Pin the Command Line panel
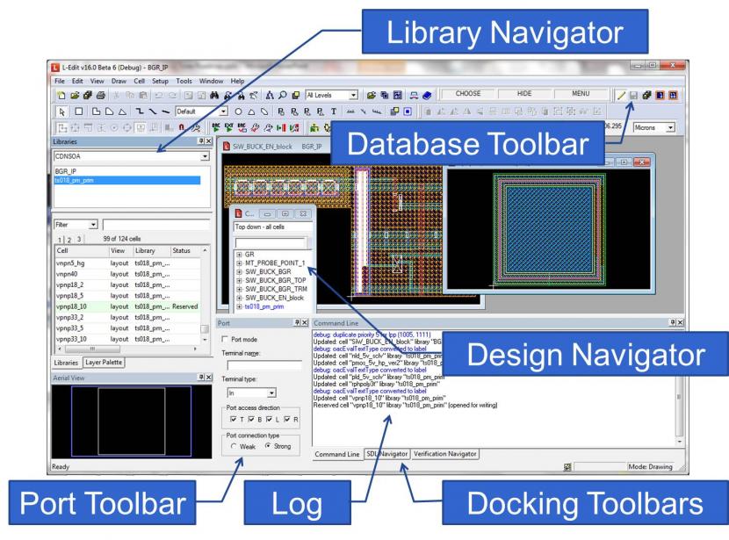Viewport: 729px width, 540px height. click(673, 322)
